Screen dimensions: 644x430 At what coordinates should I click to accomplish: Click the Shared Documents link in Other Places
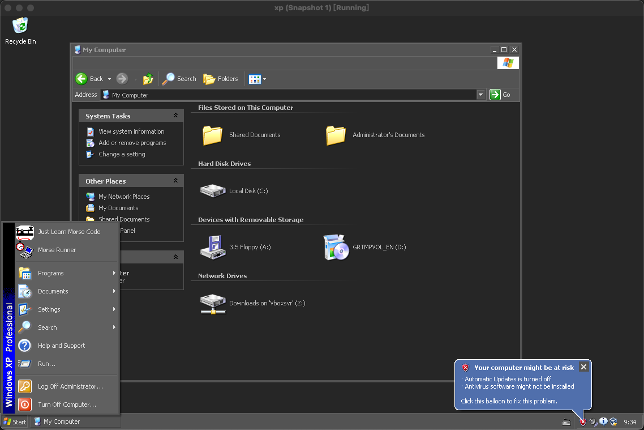click(x=124, y=219)
